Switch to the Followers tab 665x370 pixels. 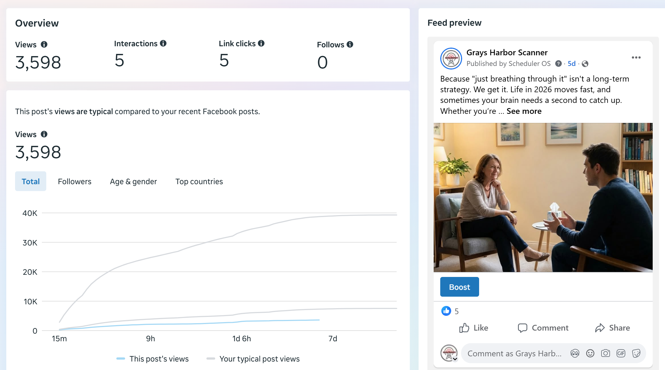(x=74, y=181)
